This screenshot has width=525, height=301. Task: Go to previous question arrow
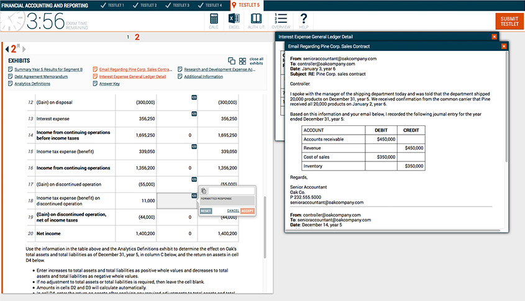7,49
